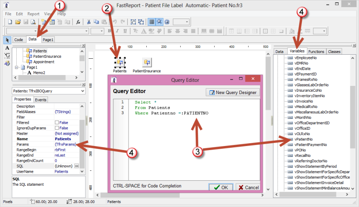The image size is (359, 207).
Task: Click the Justify text icon
Action: pos(193,31)
